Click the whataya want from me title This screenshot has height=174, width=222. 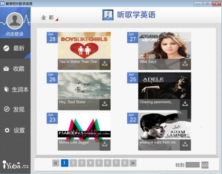(158, 142)
